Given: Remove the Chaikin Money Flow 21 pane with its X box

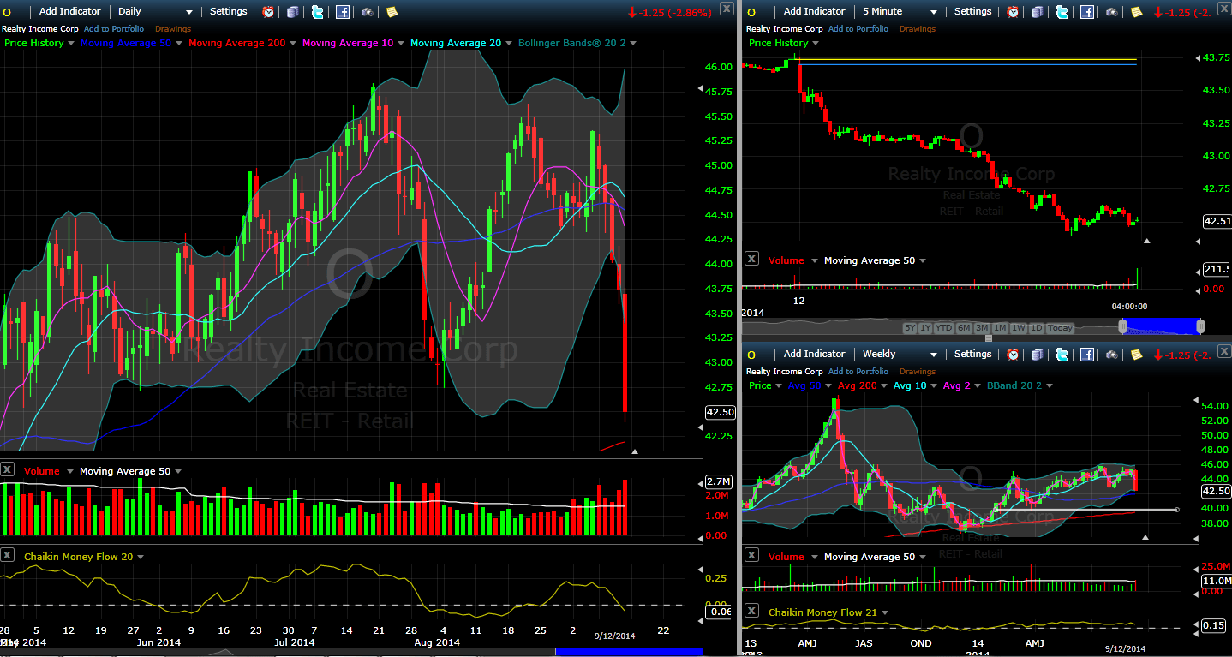Looking at the screenshot, I should pyautogui.click(x=751, y=611).
